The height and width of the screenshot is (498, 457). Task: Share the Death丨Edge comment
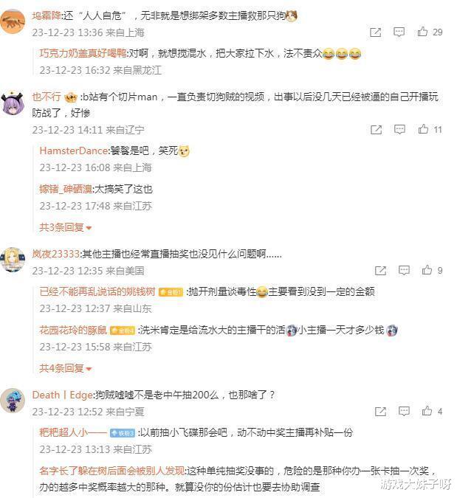coord(380,412)
